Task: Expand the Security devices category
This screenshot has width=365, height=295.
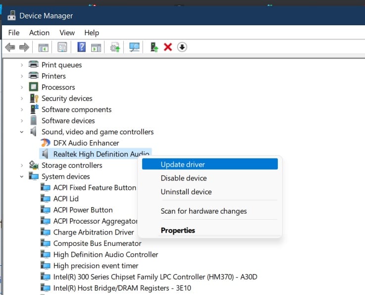Action: pos(22,98)
